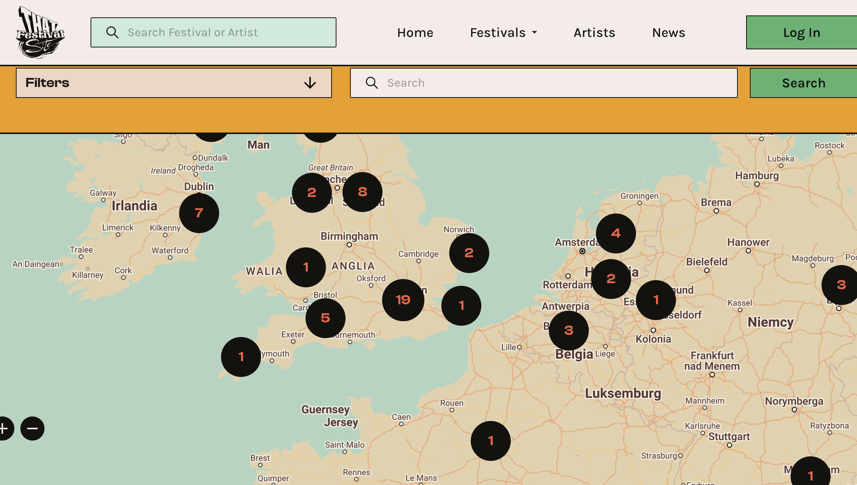Image resolution: width=857 pixels, height=485 pixels.
Task: Open the cluster of 5 near Bristol
Action: point(326,318)
